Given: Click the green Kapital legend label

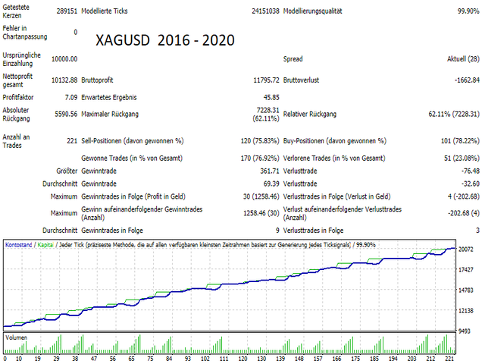Looking at the screenshot, I should (45, 245).
